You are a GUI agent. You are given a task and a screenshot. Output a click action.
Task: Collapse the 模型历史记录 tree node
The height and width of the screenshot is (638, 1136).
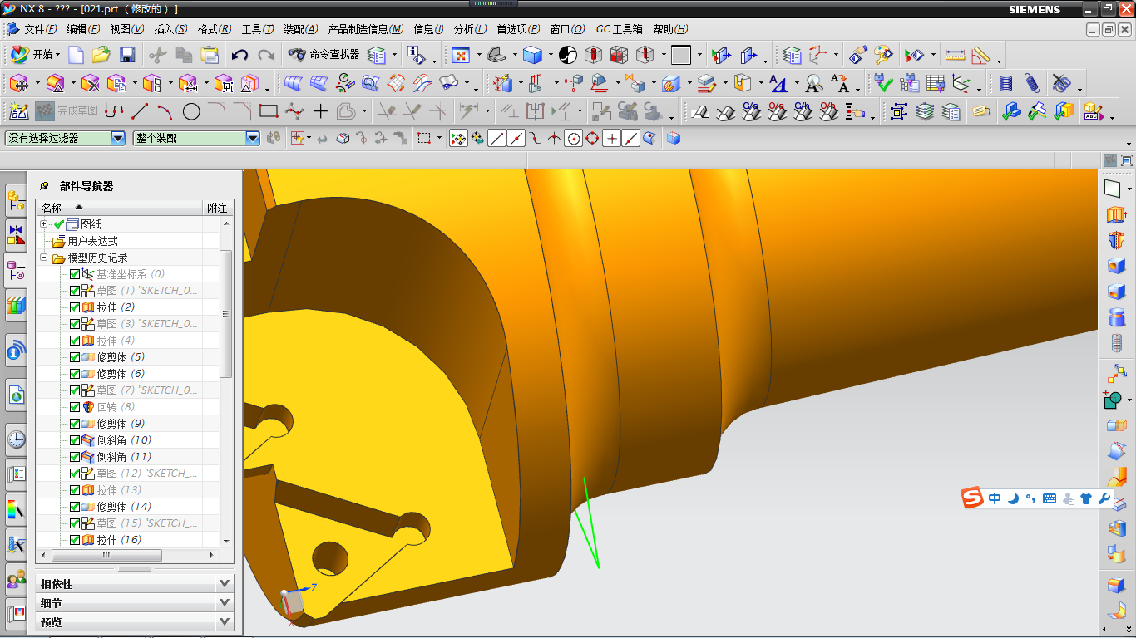pos(44,258)
